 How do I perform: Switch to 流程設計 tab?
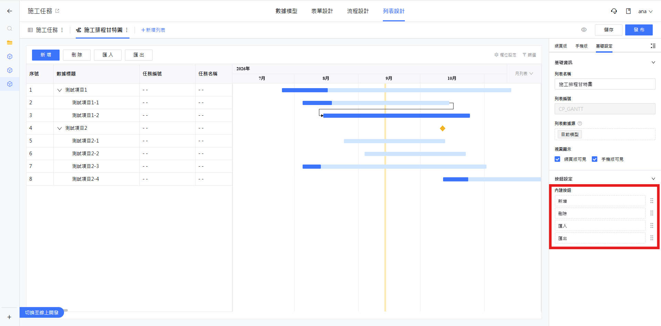pos(358,11)
